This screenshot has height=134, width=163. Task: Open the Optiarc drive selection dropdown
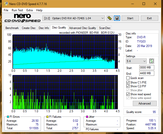pos(73,18)
